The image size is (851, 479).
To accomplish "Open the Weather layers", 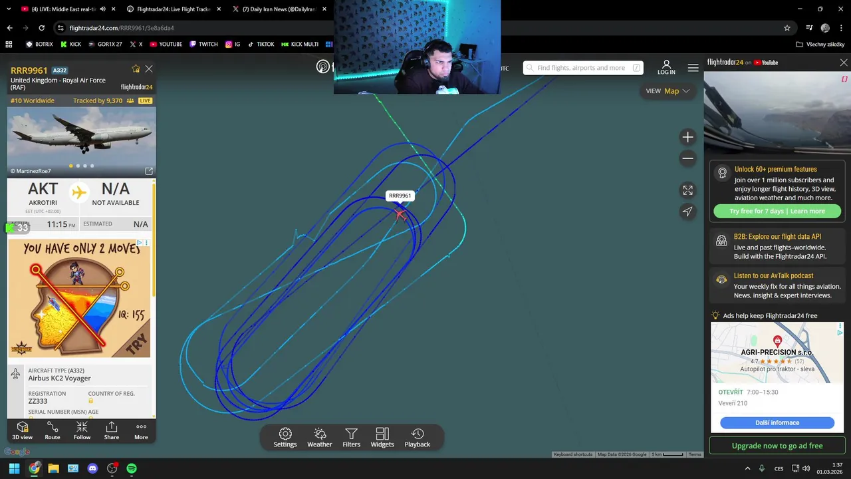I will coord(320,438).
